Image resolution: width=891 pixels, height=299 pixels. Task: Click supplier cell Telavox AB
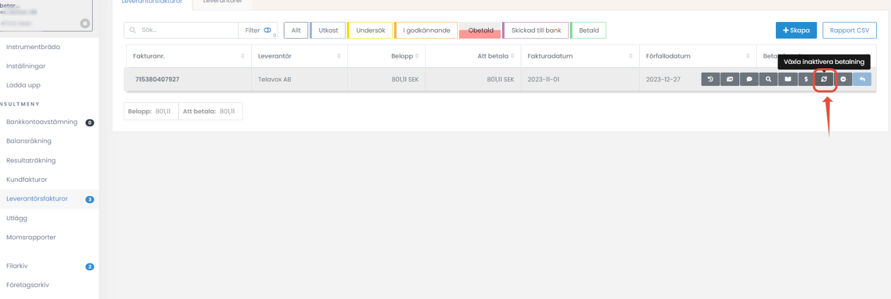[x=274, y=79]
